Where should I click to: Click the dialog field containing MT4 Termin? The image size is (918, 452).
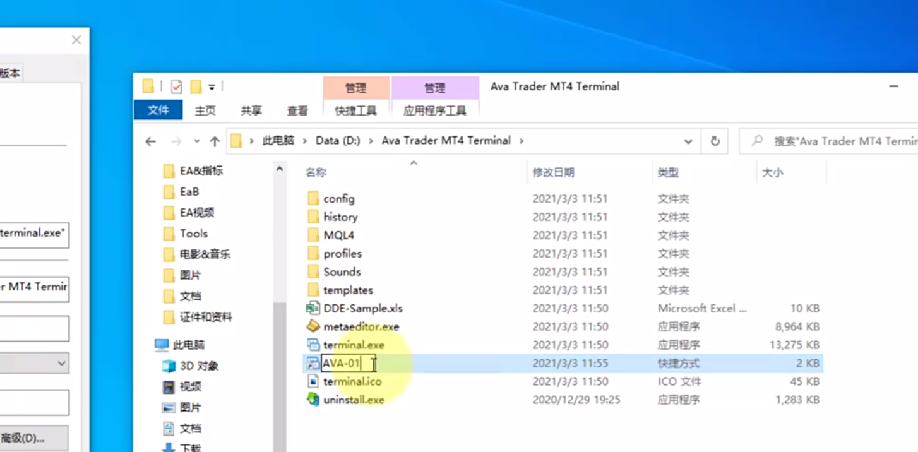coord(34,288)
